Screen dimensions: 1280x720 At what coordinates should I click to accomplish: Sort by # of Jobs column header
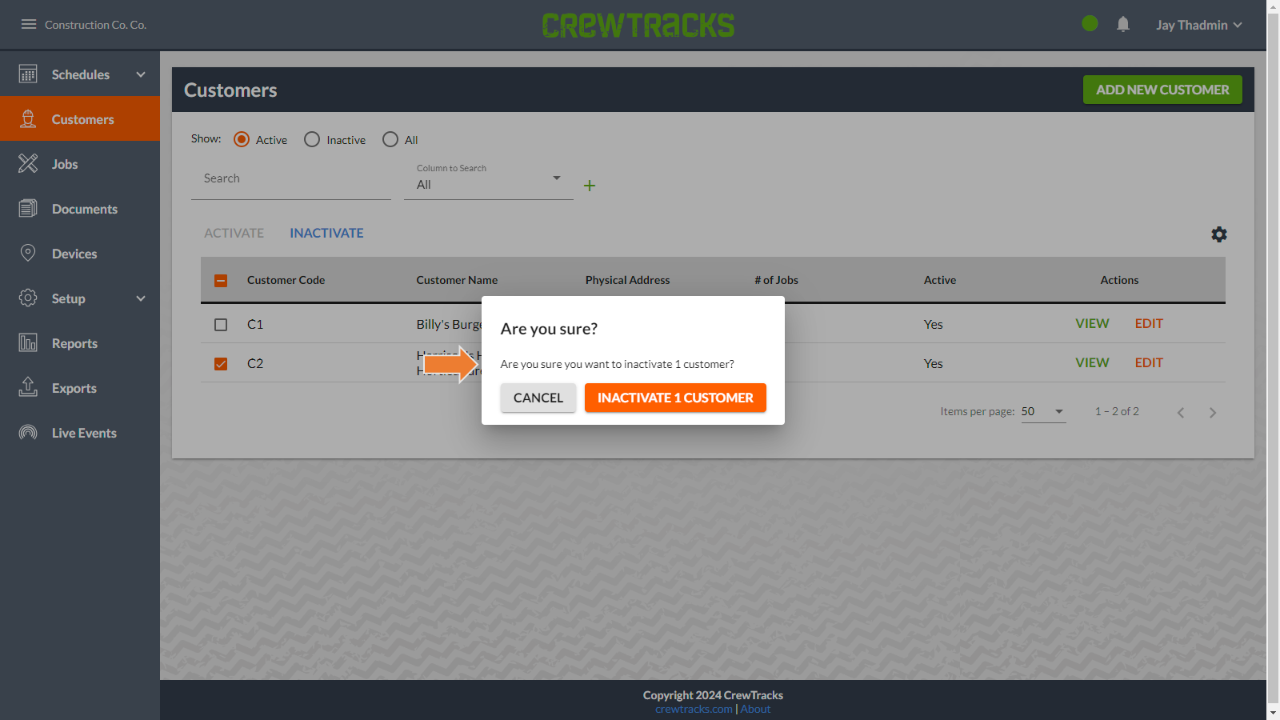pos(776,280)
